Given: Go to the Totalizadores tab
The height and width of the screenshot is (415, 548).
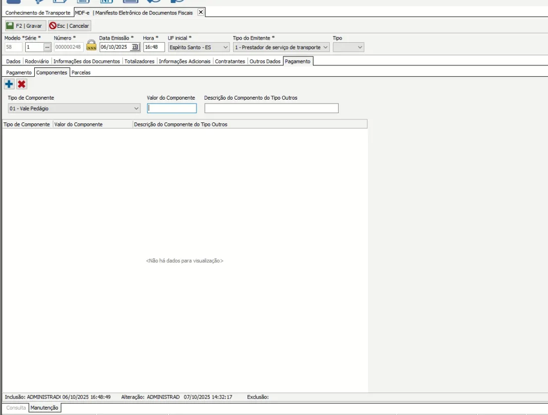Looking at the screenshot, I should pyautogui.click(x=139, y=61).
